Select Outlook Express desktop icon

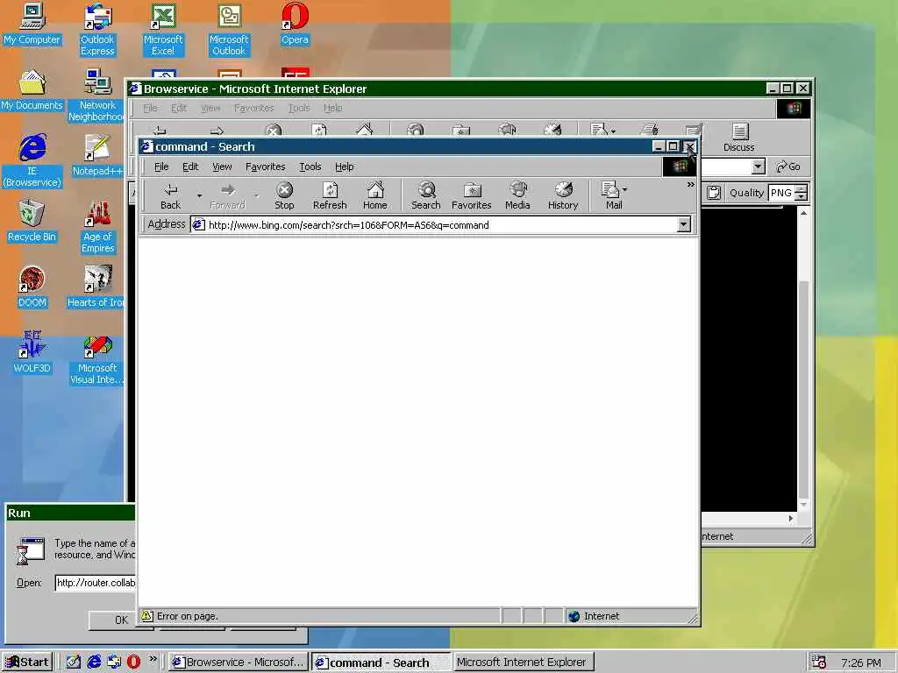[97, 30]
